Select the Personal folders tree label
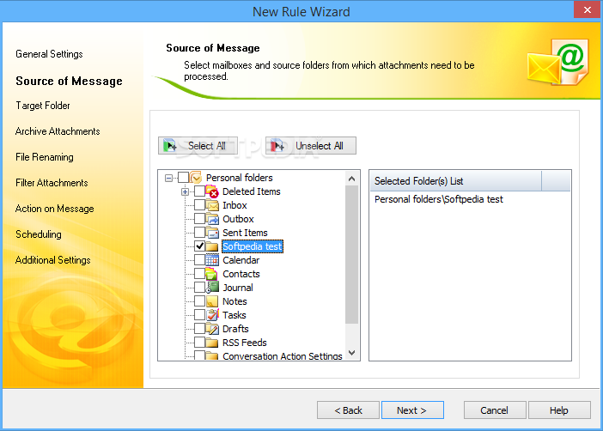603x431 pixels. tap(239, 178)
